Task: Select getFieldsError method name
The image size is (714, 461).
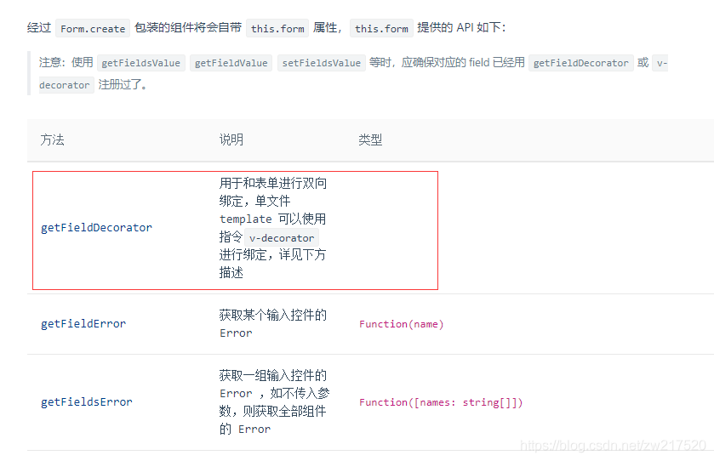Action: click(x=87, y=402)
